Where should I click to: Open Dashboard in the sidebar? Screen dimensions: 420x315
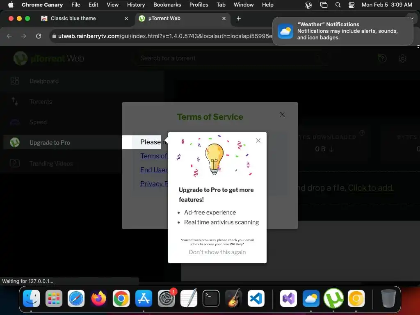point(44,81)
